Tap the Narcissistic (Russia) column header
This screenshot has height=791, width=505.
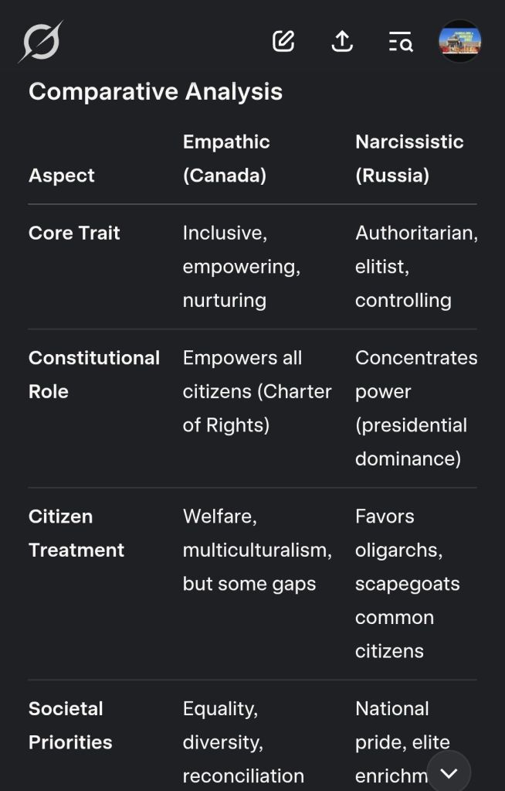click(x=409, y=159)
